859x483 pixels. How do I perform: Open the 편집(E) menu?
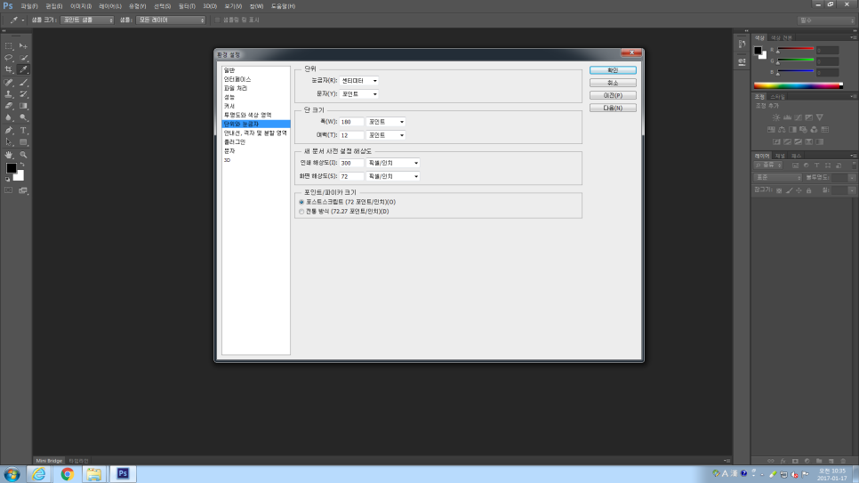pos(53,6)
